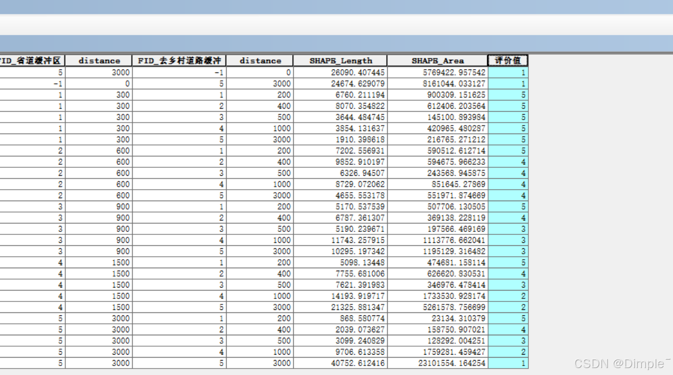Click the SHAPE_Length cell 6760.211194
Viewport: 673px width, 375px height.
tap(340, 94)
